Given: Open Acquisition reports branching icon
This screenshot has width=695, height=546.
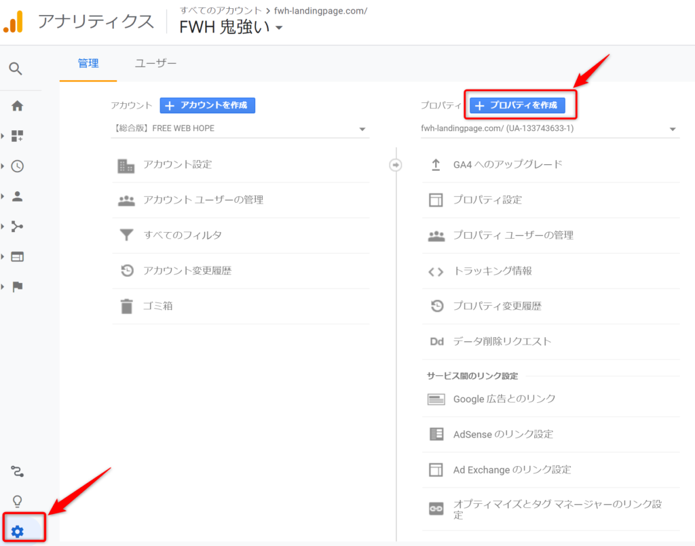Looking at the screenshot, I should pos(17,227).
